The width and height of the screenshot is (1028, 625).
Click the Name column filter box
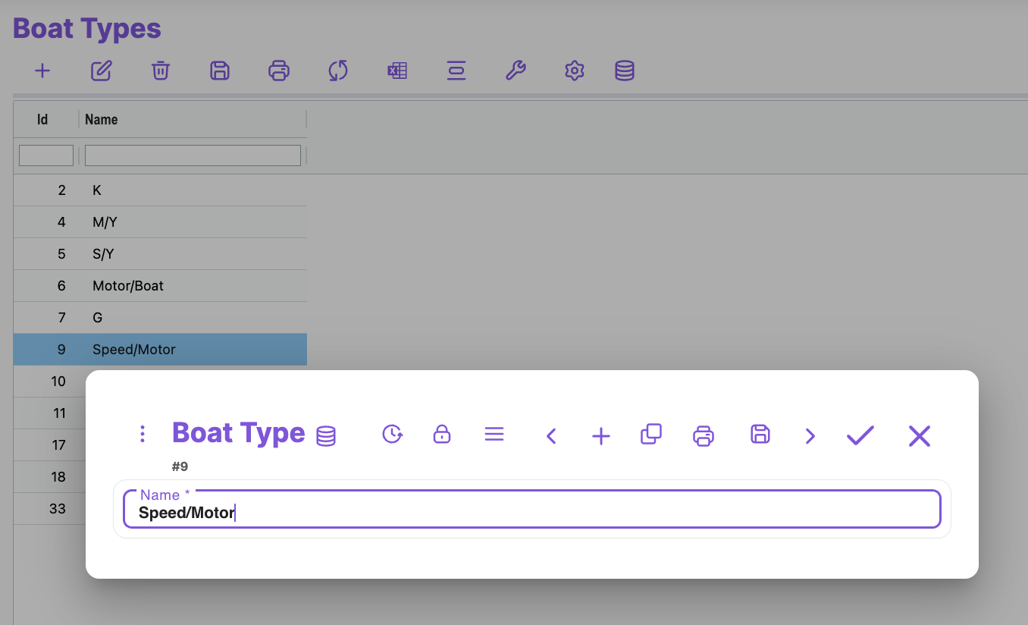tap(193, 155)
